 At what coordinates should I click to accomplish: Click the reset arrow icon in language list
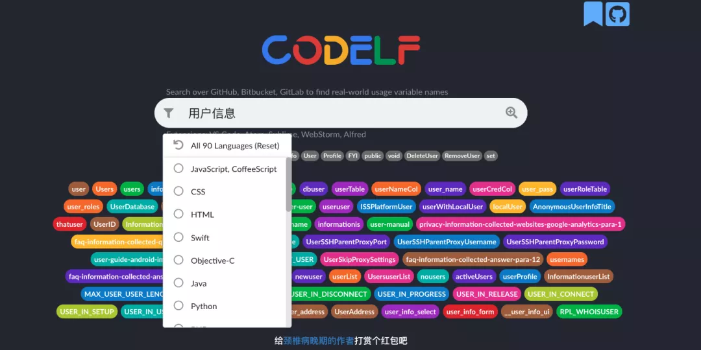coord(178,146)
